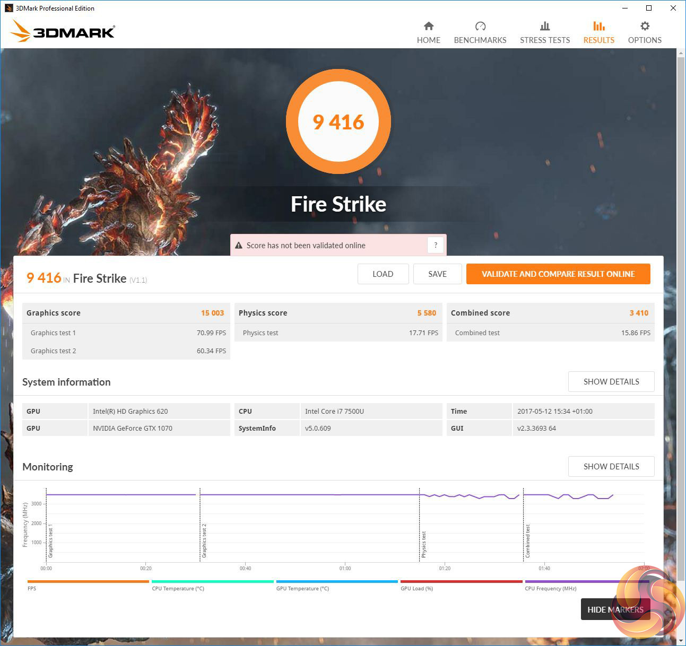The height and width of the screenshot is (646, 686).
Task: Click the Intel Core i7 7500U cell
Action: [371, 411]
